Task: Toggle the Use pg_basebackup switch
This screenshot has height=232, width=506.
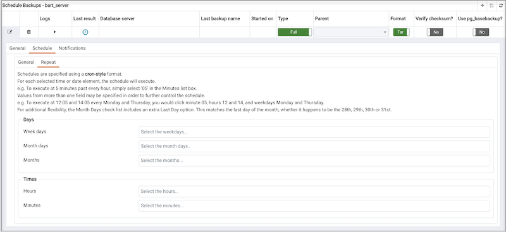Action: pyautogui.click(x=481, y=32)
